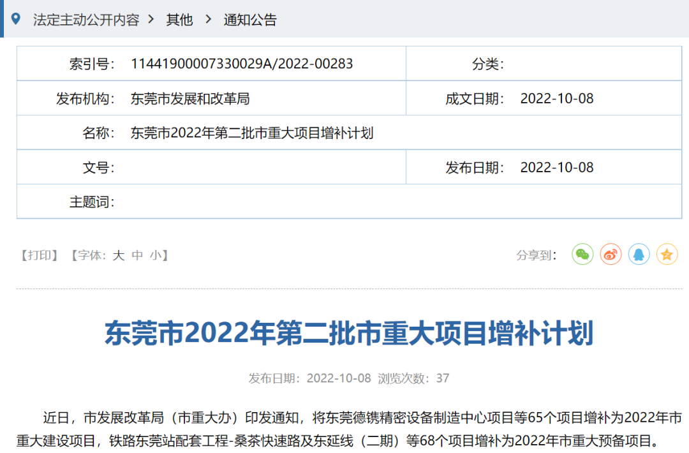Share to Sina Weibo using the red icon
The image size is (689, 453).
611,254
